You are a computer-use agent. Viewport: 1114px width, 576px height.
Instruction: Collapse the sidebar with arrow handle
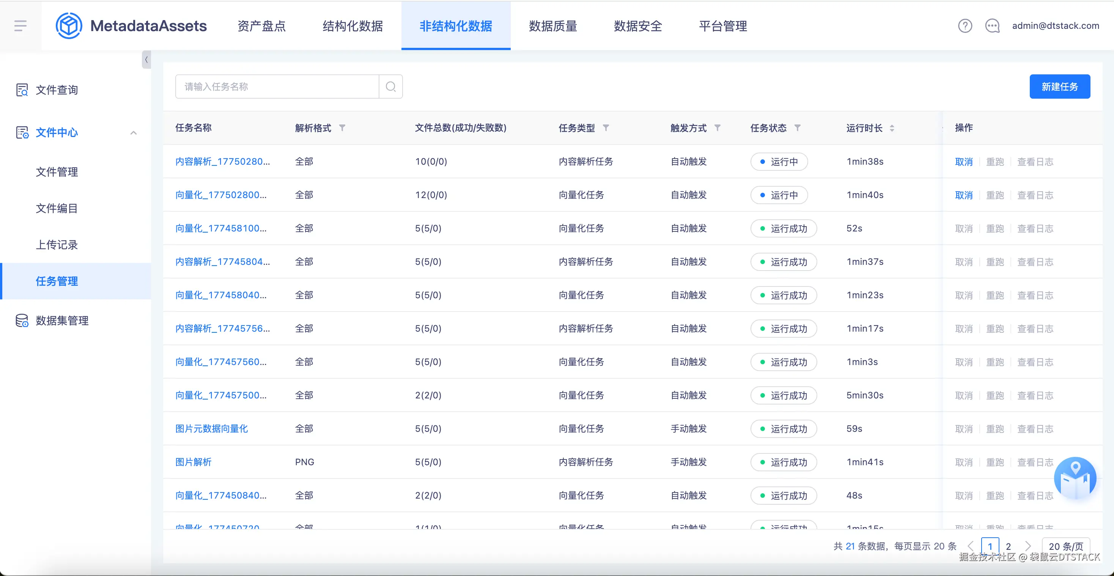click(146, 60)
